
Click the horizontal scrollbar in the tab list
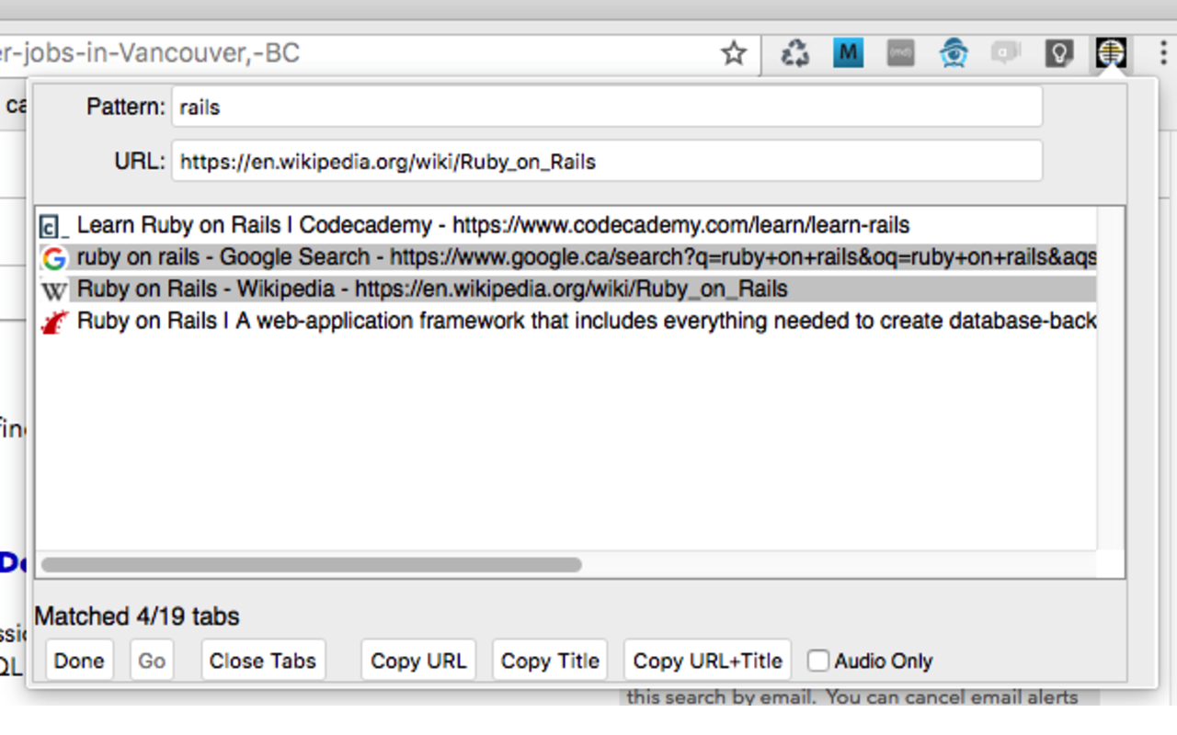(x=311, y=564)
